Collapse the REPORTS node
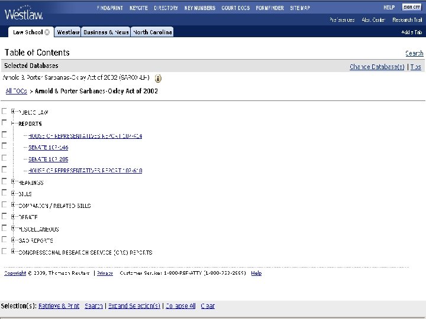The height and width of the screenshot is (319, 426). click(13, 123)
